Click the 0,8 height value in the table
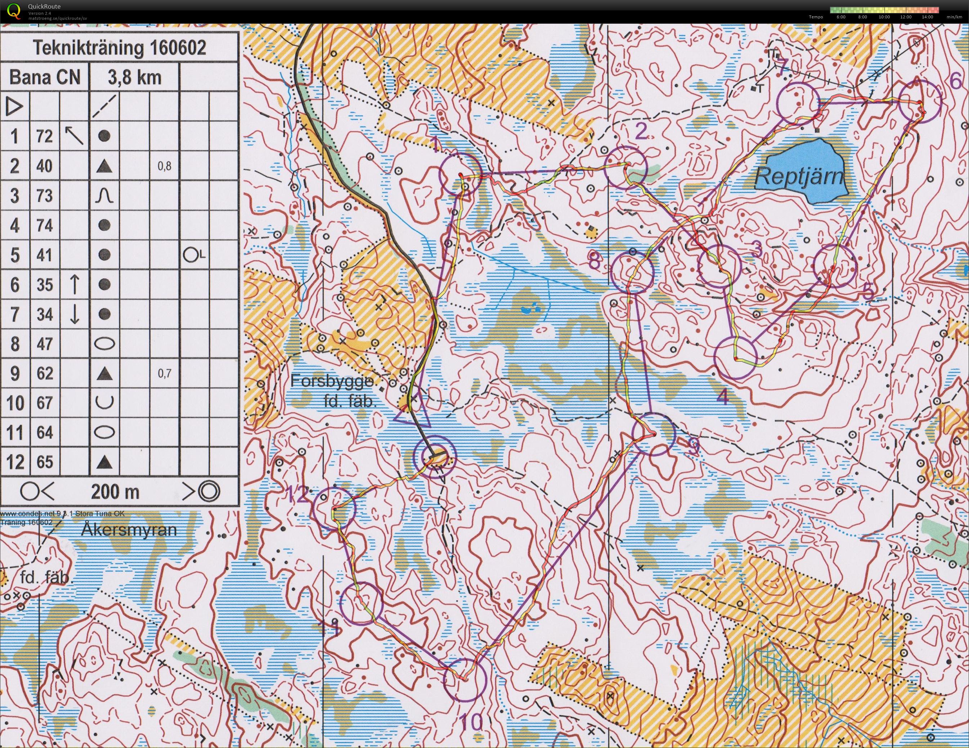Image resolution: width=969 pixels, height=748 pixels. 164,166
